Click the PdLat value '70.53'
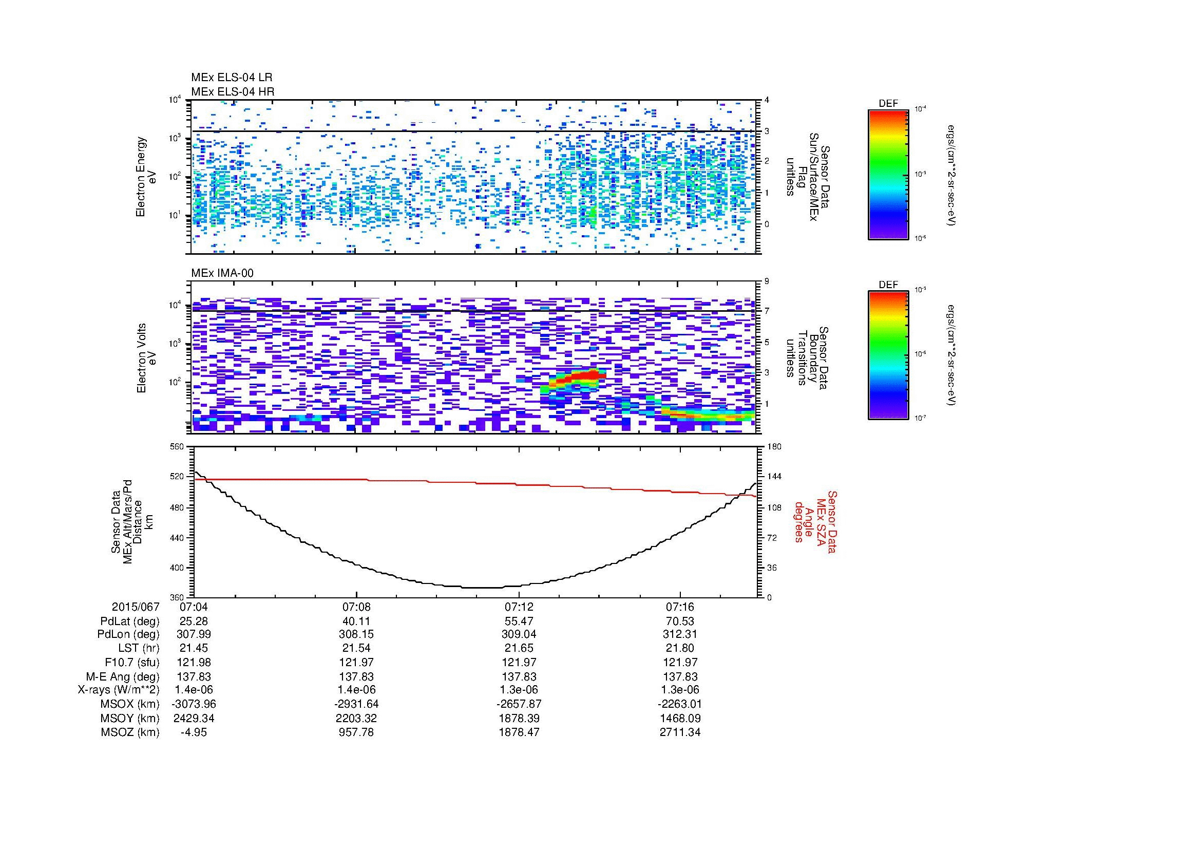The image size is (1201, 849). [680, 621]
